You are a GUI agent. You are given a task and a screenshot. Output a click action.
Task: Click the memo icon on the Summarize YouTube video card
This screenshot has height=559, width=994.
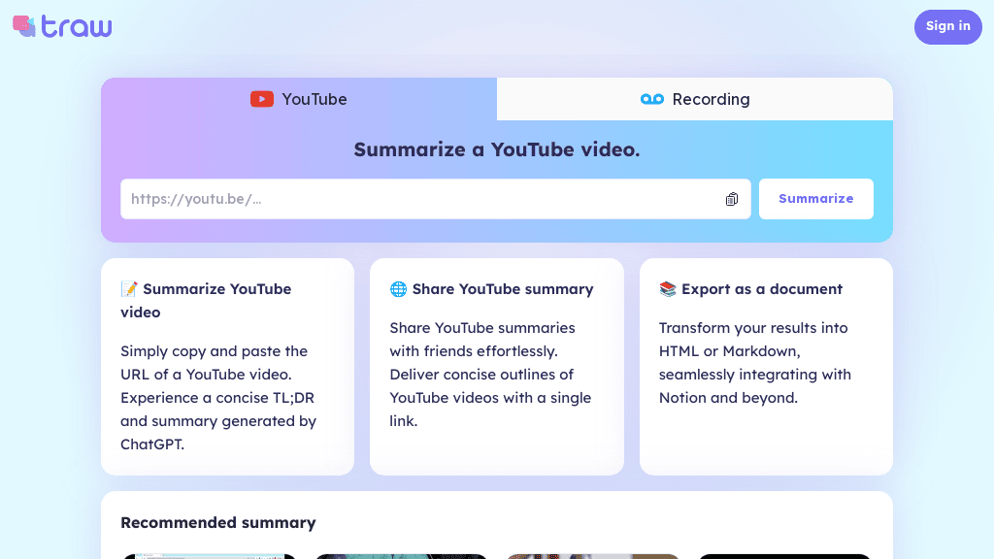(131, 288)
